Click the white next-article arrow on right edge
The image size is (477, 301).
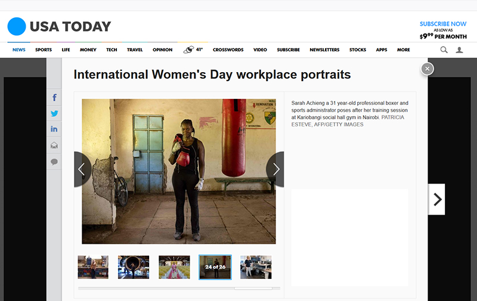tap(436, 199)
